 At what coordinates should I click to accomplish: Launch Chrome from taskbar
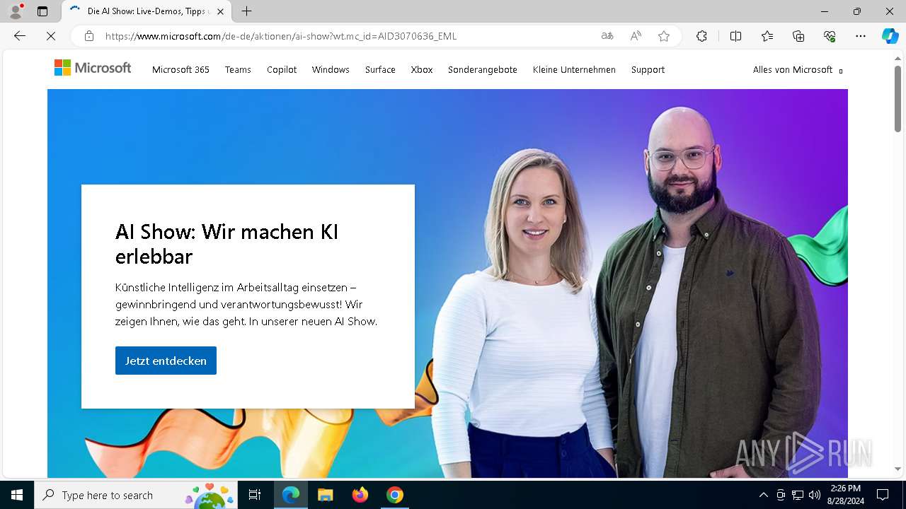(395, 495)
